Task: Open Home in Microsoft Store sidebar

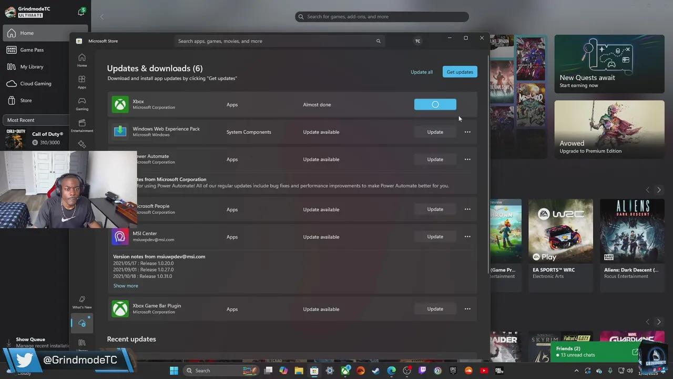Action: 82,60
